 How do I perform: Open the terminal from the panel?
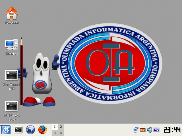pyautogui.click(x=18, y=130)
